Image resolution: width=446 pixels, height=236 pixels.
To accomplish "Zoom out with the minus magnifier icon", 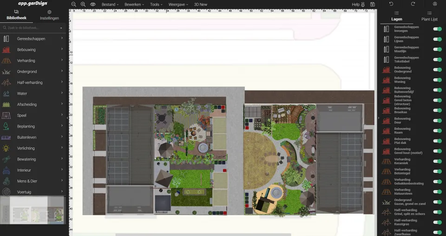I will tap(74, 4).
